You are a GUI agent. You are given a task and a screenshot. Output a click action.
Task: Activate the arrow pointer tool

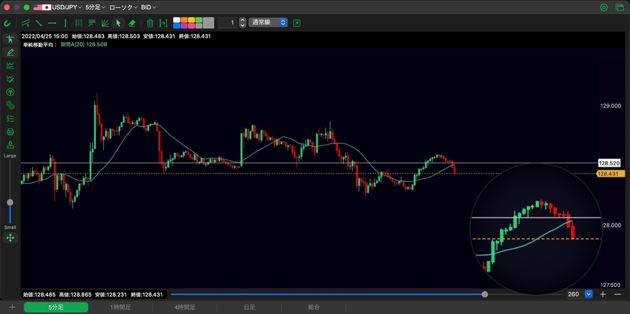coord(119,23)
